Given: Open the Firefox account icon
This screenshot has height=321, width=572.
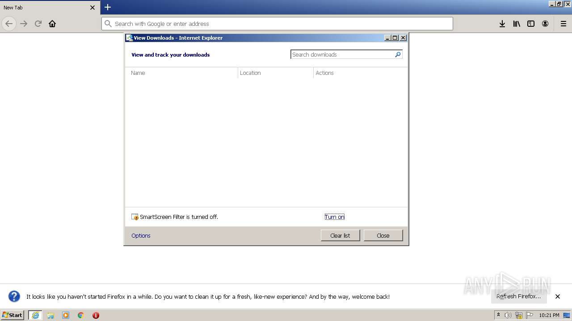Looking at the screenshot, I should [545, 24].
